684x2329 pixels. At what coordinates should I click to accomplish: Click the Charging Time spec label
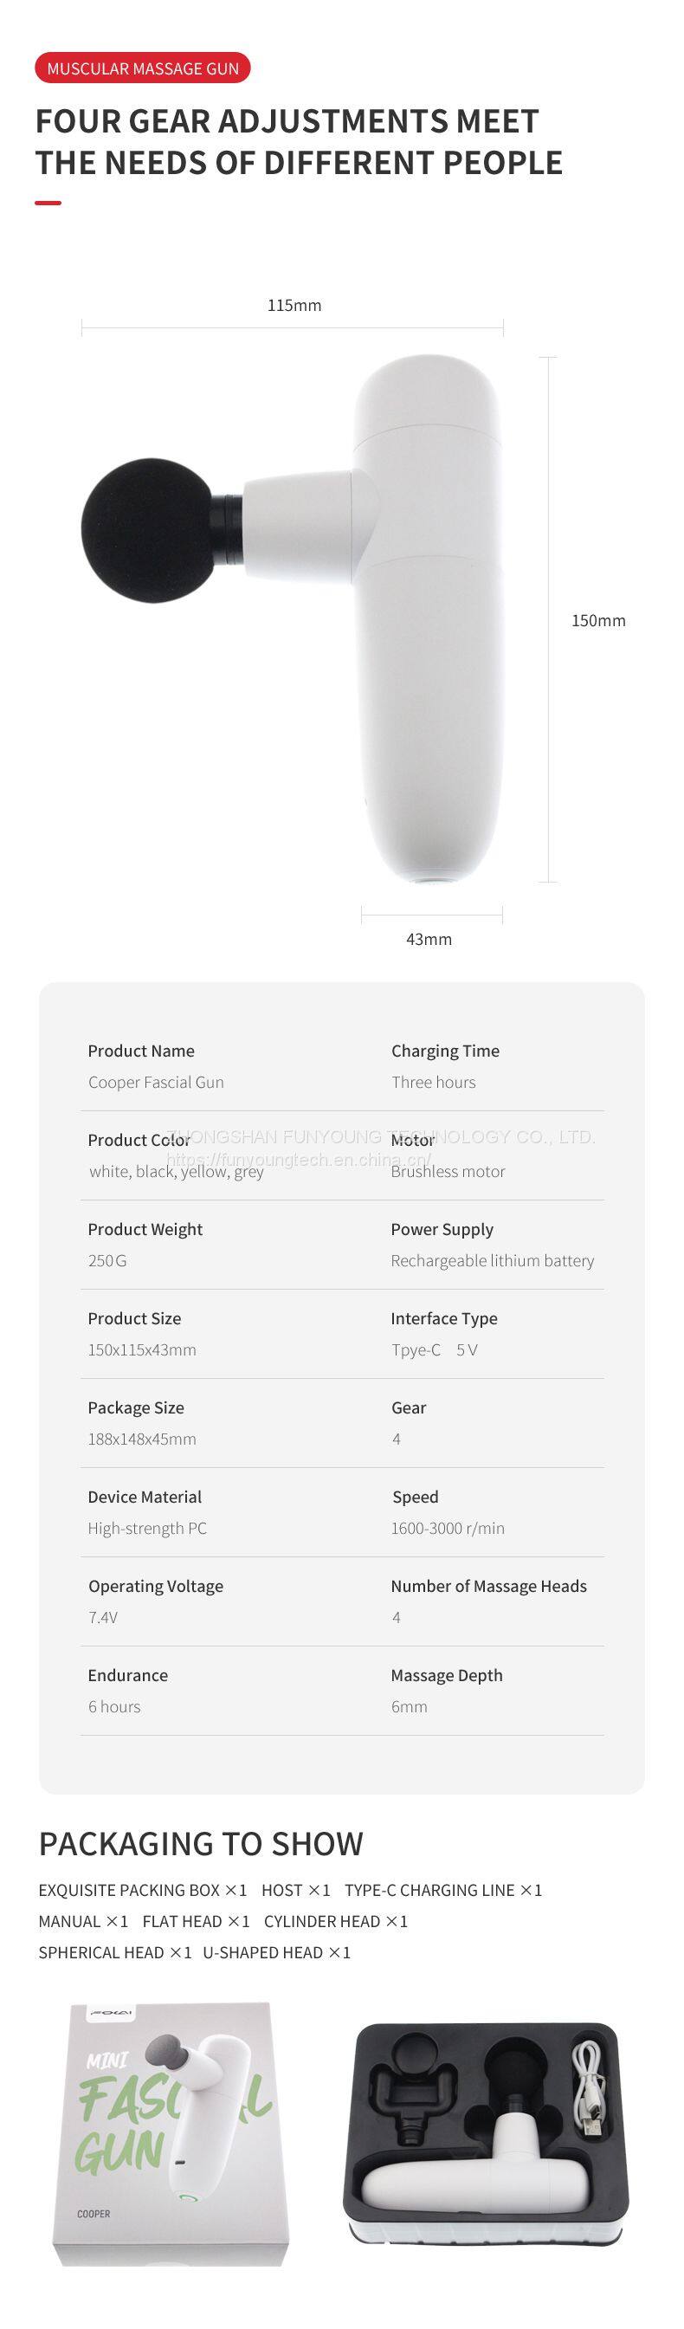444,1051
